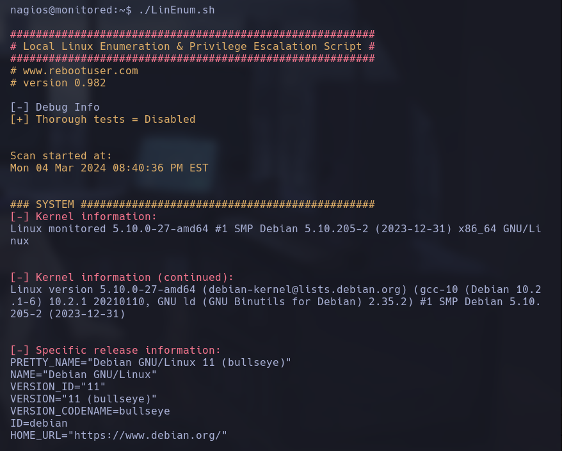Click the VERSION_ID="11" line
Screen dimensions: 562x451
[x=58, y=387]
